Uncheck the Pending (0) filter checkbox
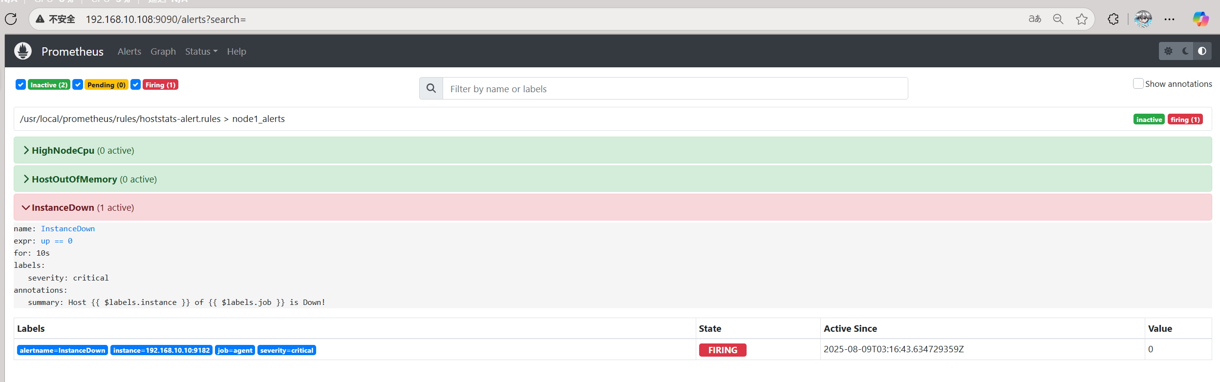1220x382 pixels. pos(78,84)
